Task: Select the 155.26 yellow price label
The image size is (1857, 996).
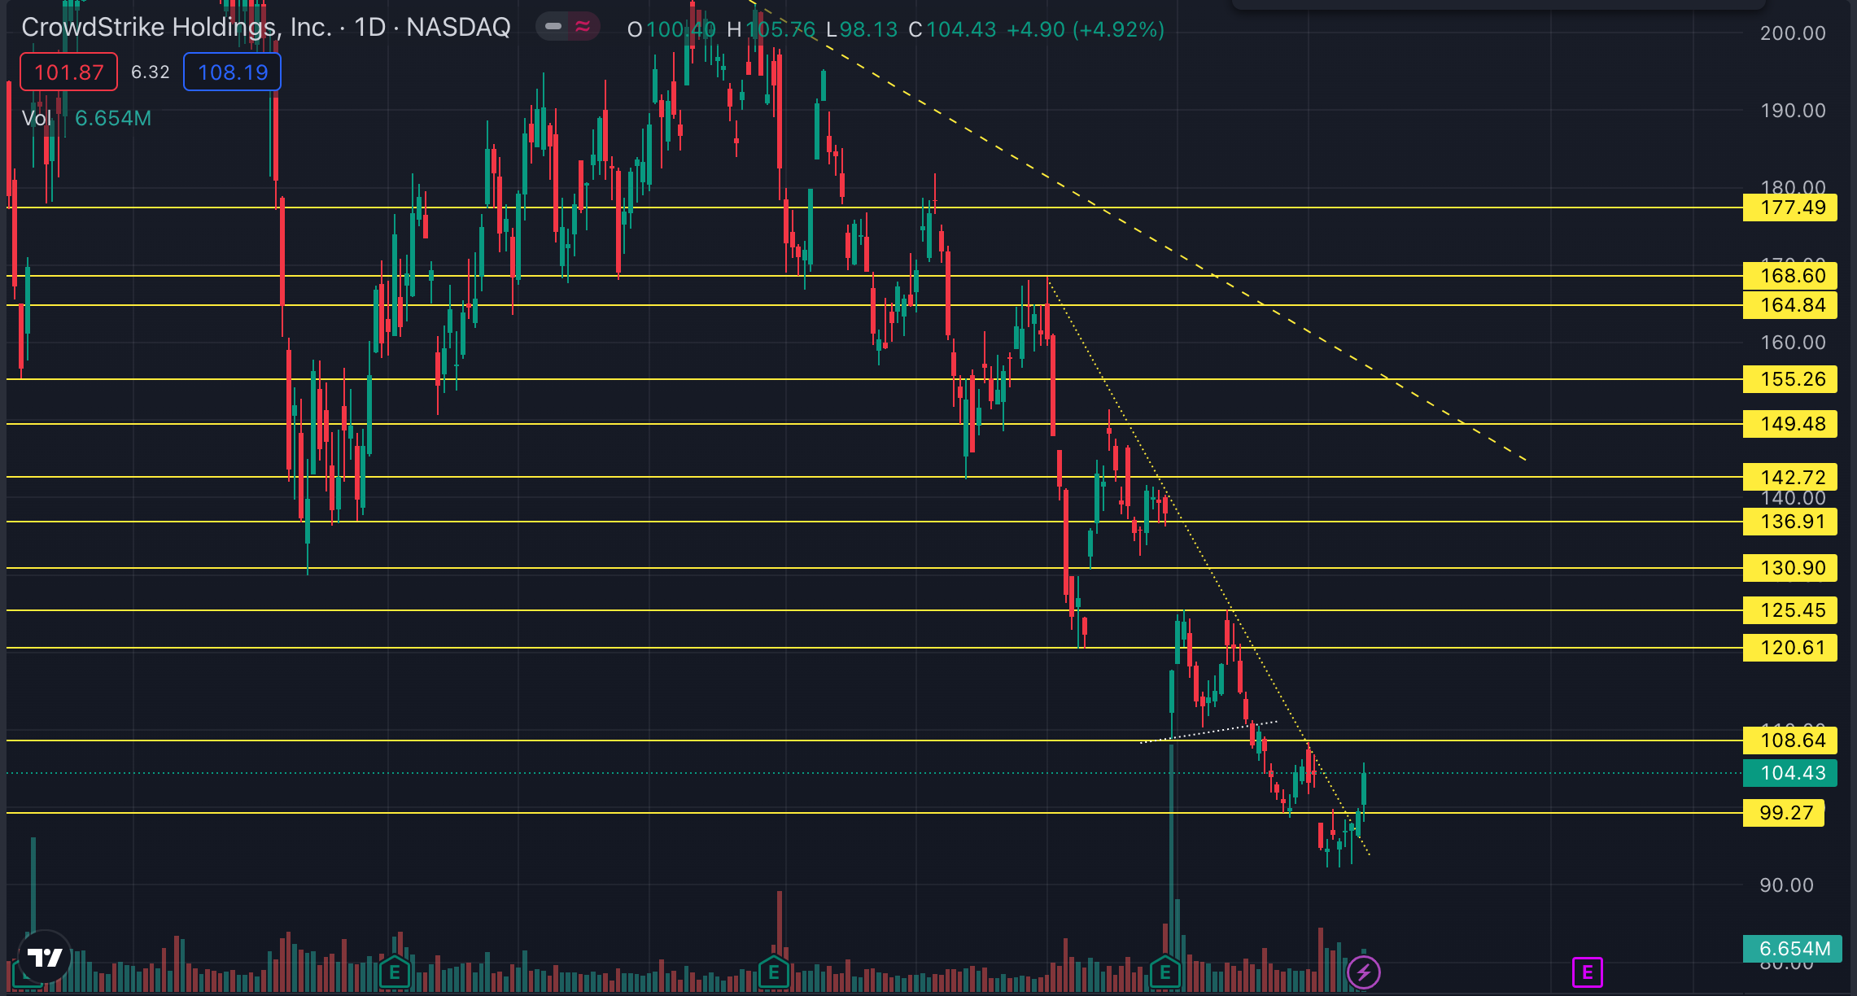Action: pyautogui.click(x=1790, y=379)
